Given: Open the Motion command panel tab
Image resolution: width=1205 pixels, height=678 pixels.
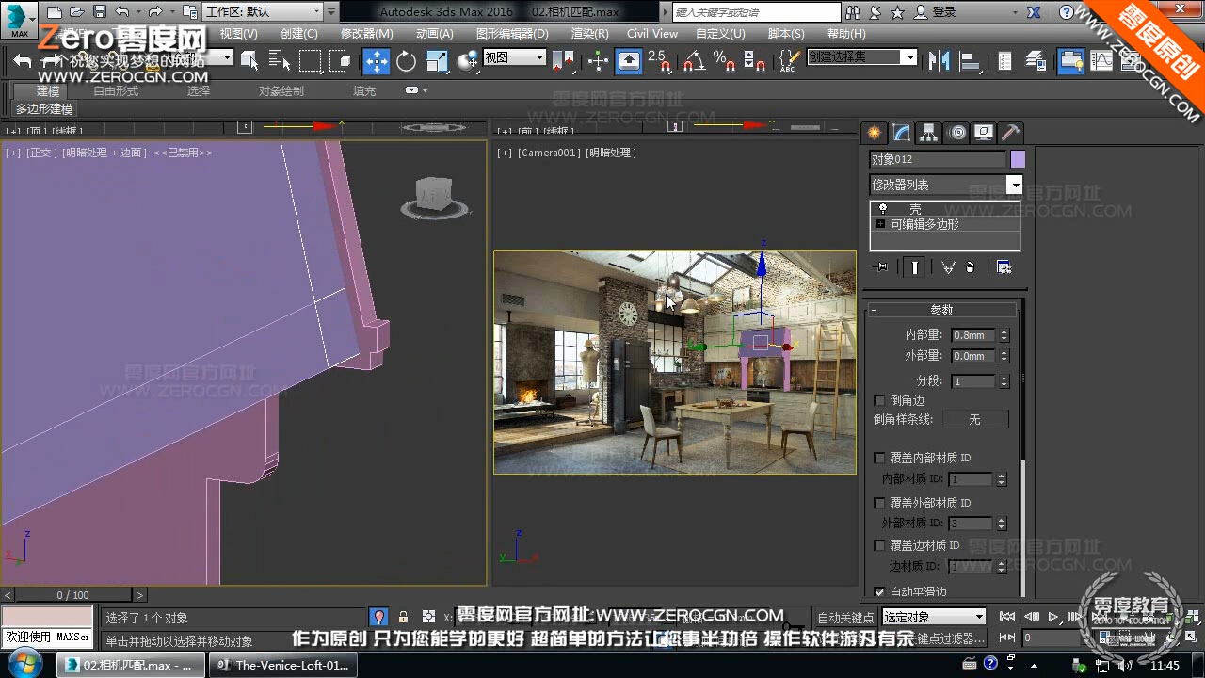Looking at the screenshot, I should (956, 133).
